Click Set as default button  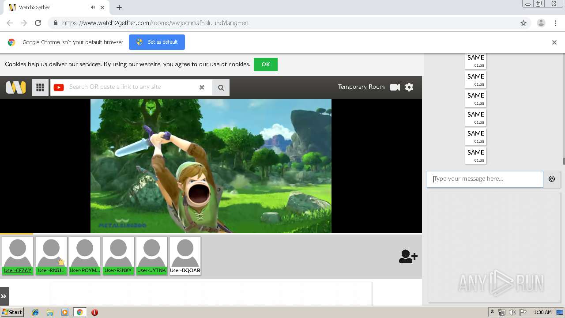click(157, 42)
